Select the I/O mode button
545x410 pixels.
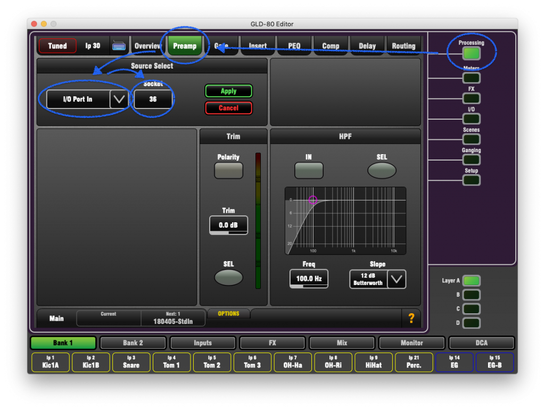472,119
